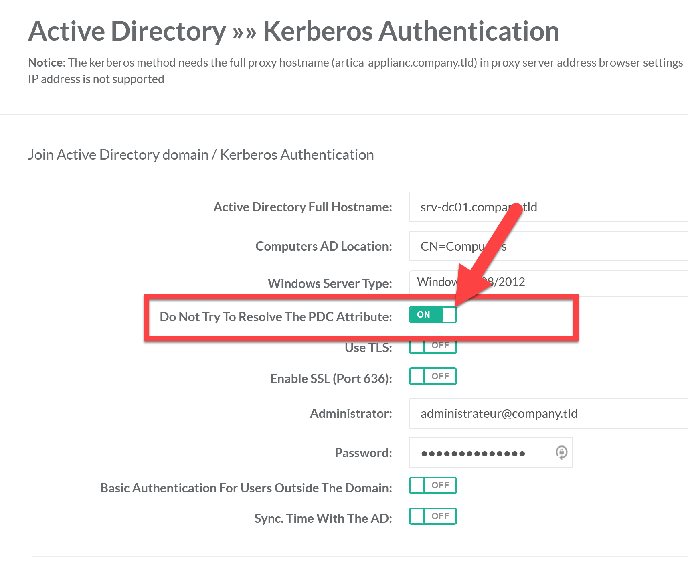Click the "Active Directory Full Hostname:" label text
Image resolution: width=688 pixels, height=567 pixels.
click(303, 207)
